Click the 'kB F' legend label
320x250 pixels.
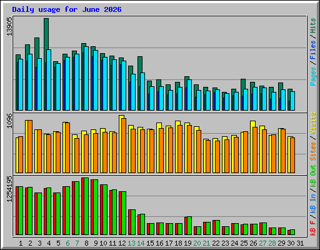[x=312, y=228]
